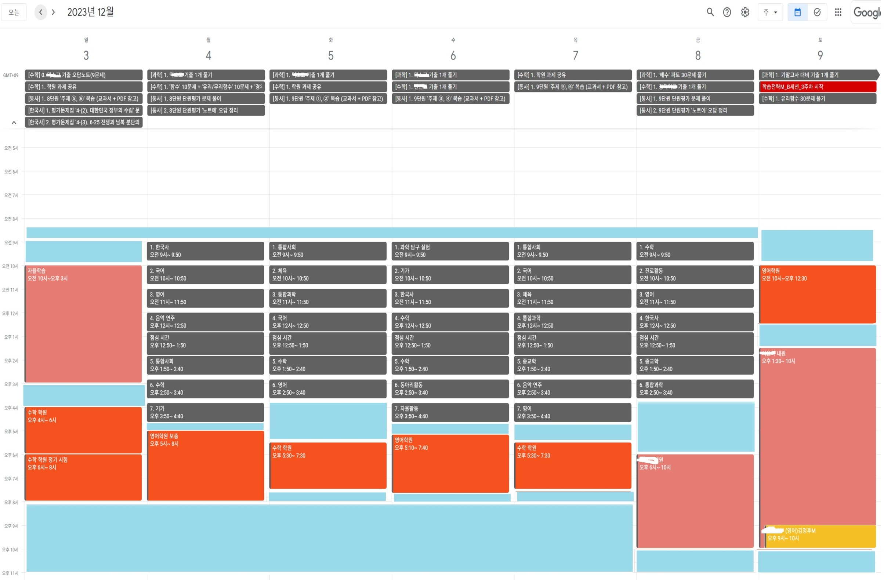Screen dimensions: 884x580
Task: Open Sunday [수학] 1. 학원 과제 공유 task
Action: (x=84, y=87)
